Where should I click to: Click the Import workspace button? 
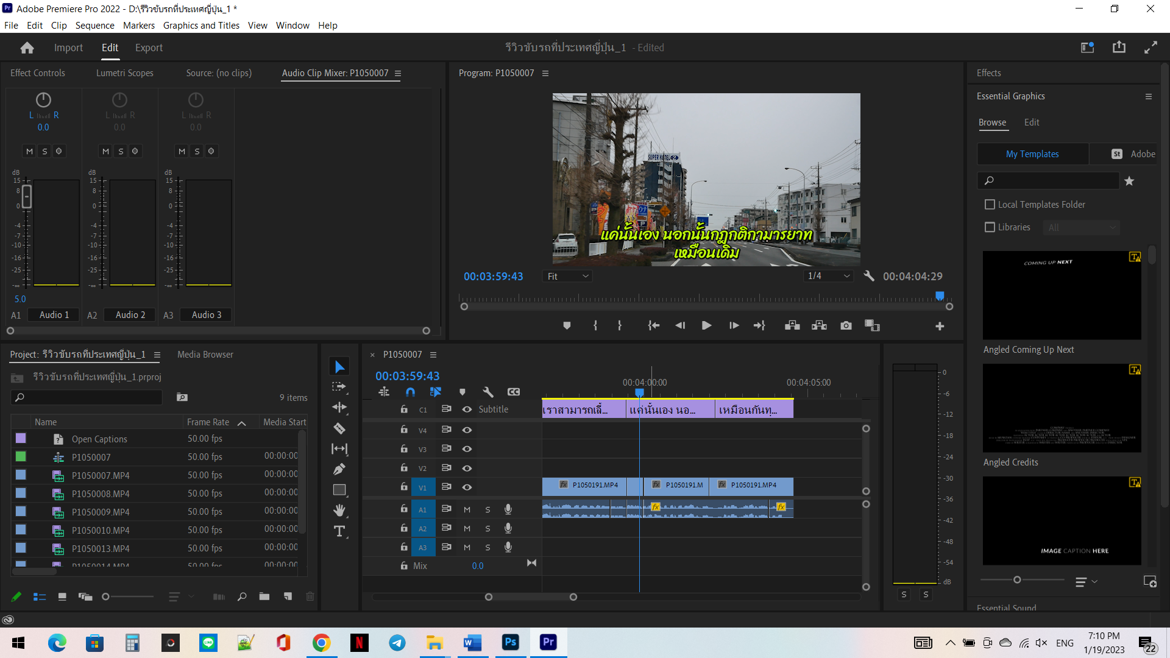(68, 48)
